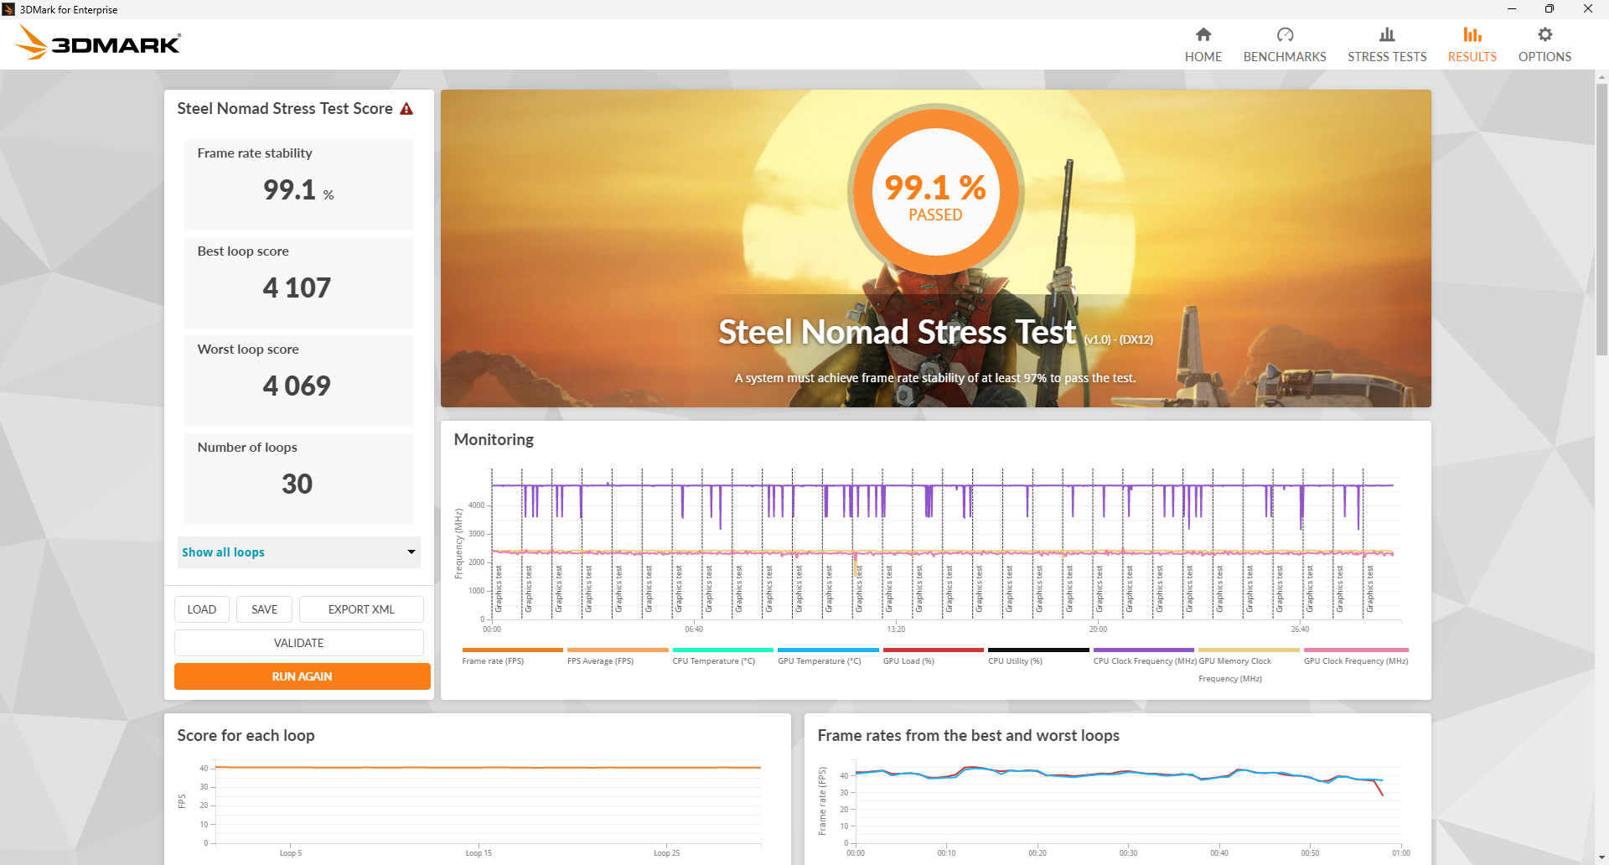
Task: Open the Benchmarks gauge icon
Action: tap(1284, 34)
